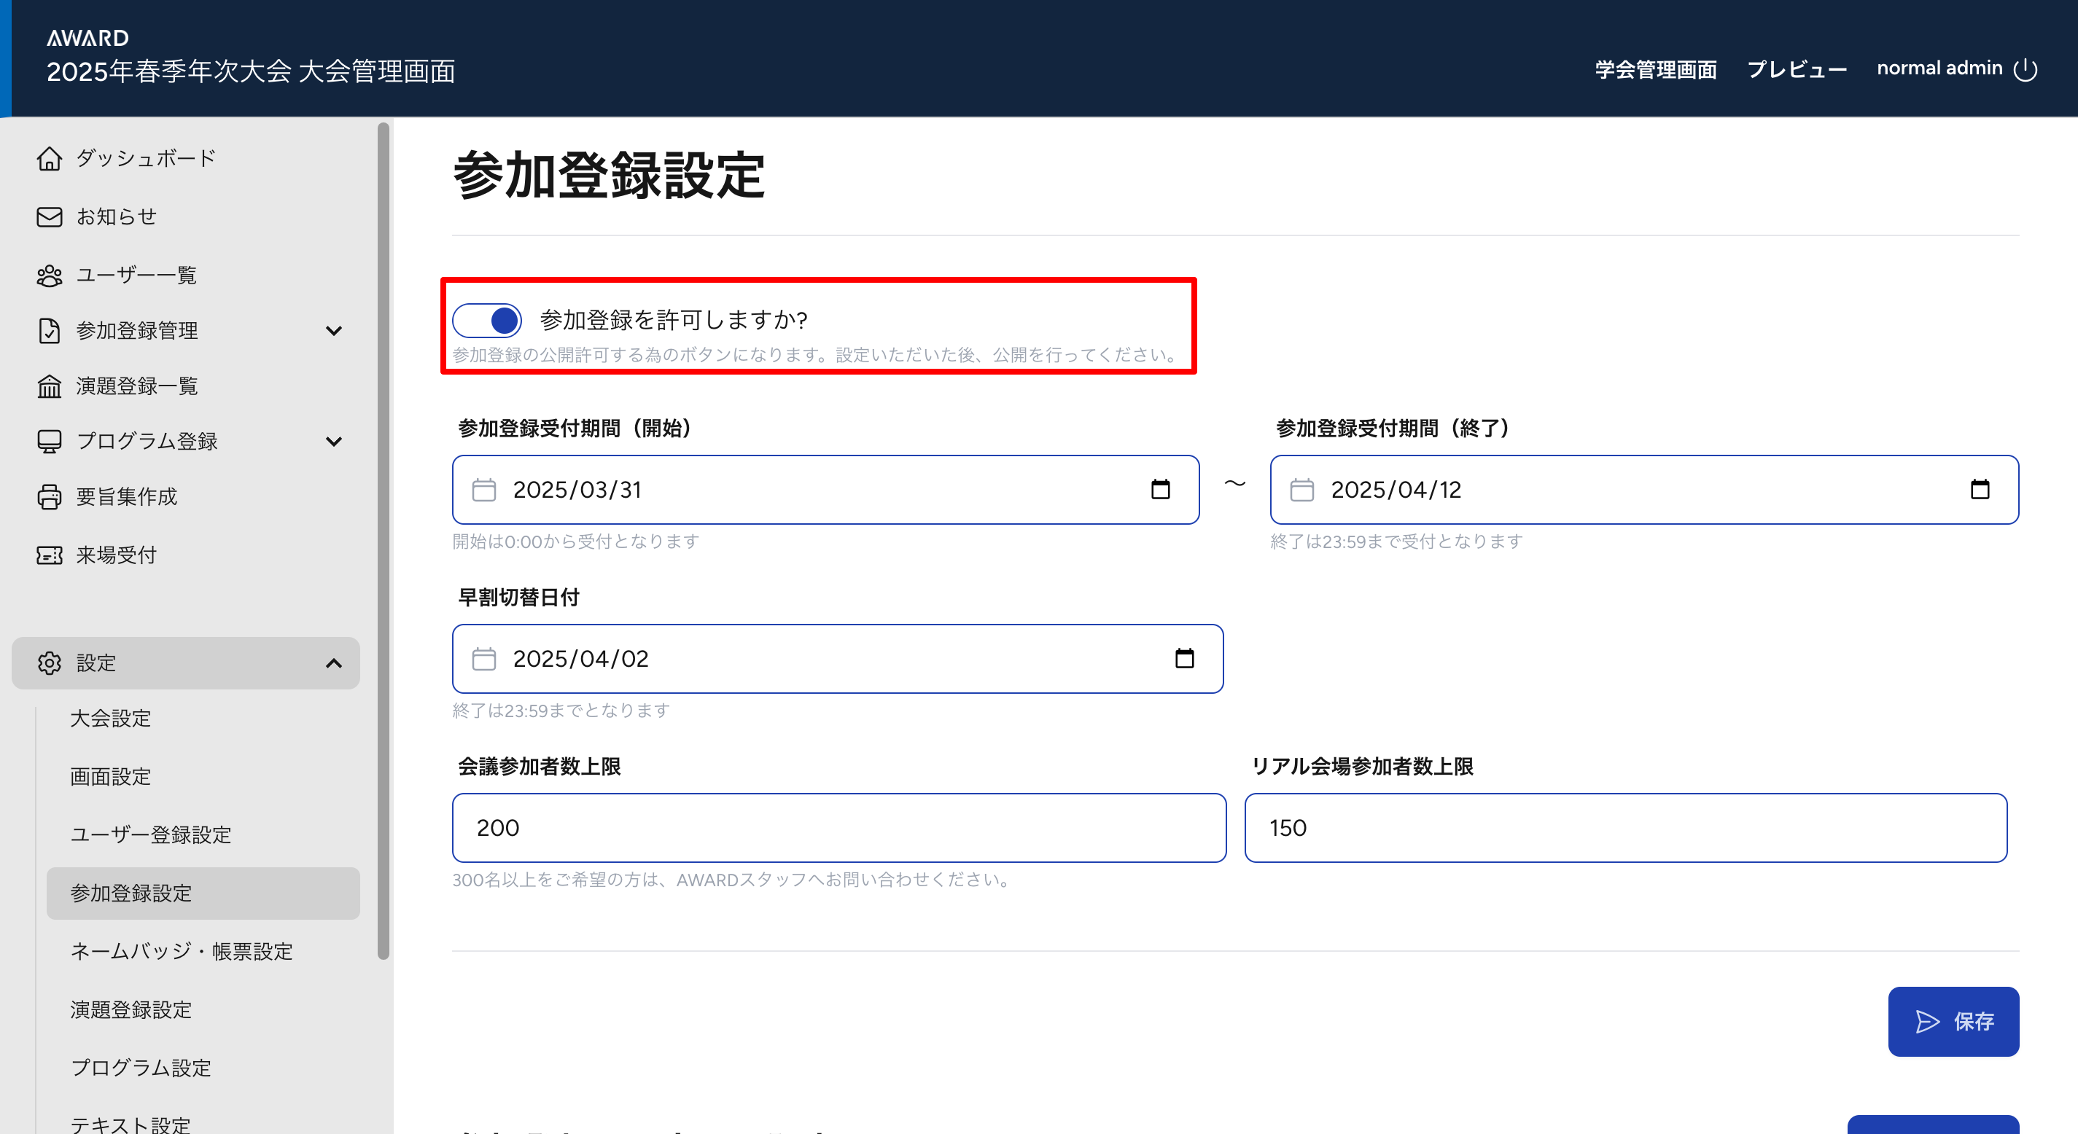Click the ダッシュボード home icon

(x=49, y=158)
